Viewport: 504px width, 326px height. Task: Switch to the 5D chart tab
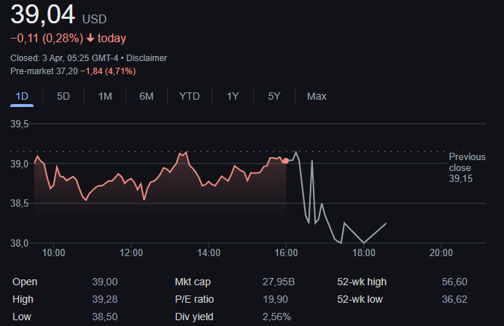tap(63, 96)
